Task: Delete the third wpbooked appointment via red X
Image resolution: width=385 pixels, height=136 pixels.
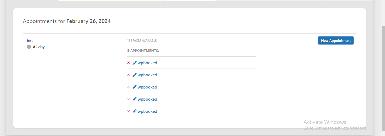Action: click(x=129, y=87)
